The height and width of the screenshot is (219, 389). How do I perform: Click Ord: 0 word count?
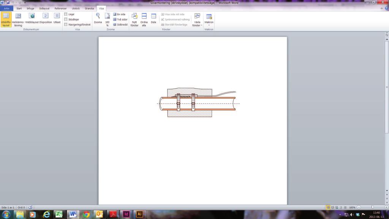coord(21,207)
